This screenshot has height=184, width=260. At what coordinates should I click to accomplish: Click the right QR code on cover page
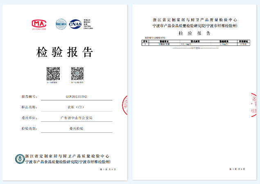(x=77, y=74)
